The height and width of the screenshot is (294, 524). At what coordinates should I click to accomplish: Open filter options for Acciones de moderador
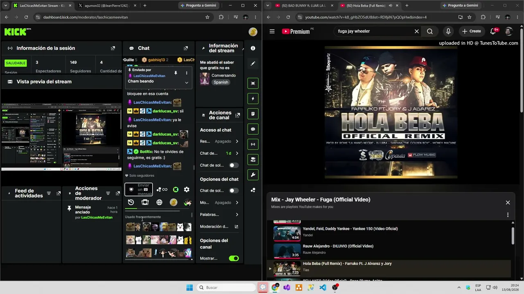(108, 194)
